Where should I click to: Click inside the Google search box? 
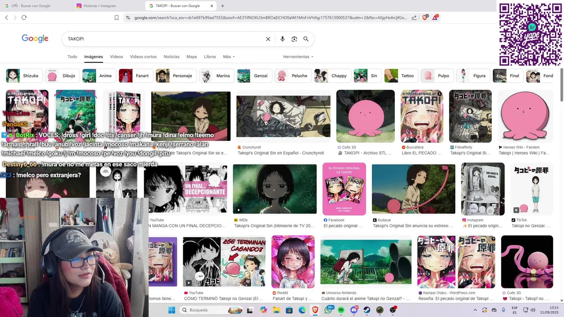tap(163, 39)
